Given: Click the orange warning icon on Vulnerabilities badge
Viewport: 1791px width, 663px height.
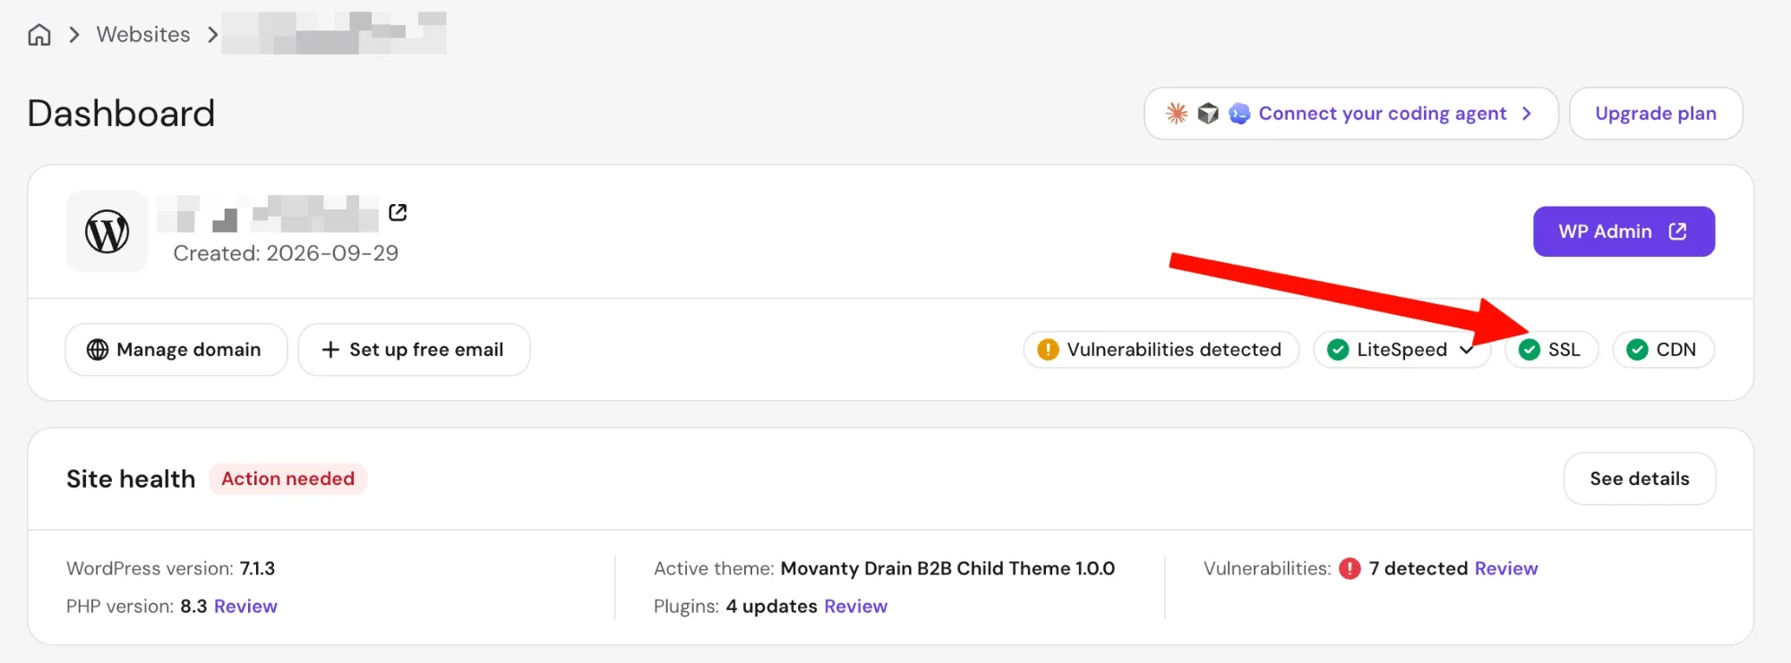Looking at the screenshot, I should pos(1048,350).
